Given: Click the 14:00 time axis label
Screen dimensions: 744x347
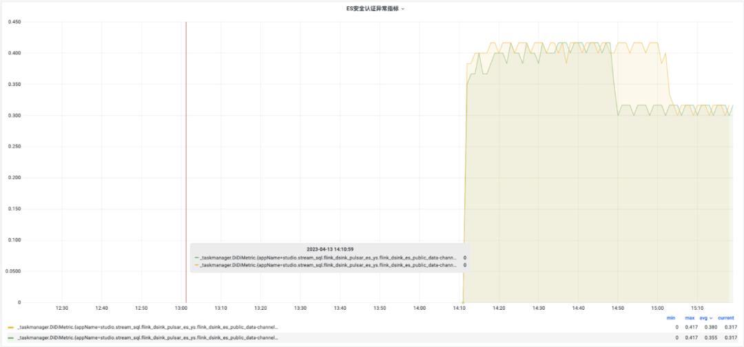Looking at the screenshot, I should pos(420,308).
